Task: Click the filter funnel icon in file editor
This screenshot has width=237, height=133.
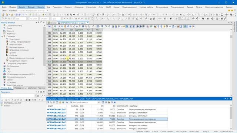Action: tap(93, 26)
